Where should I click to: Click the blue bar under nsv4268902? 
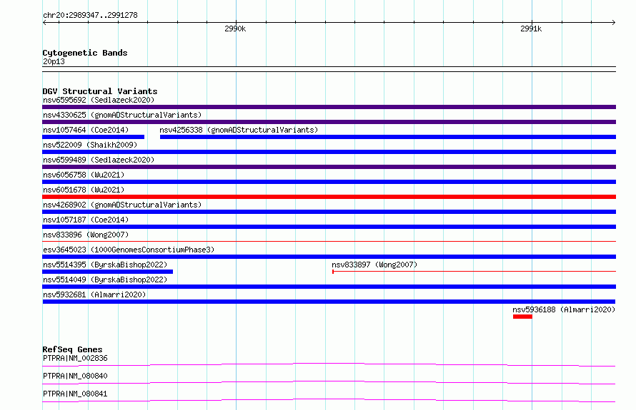[329, 212]
